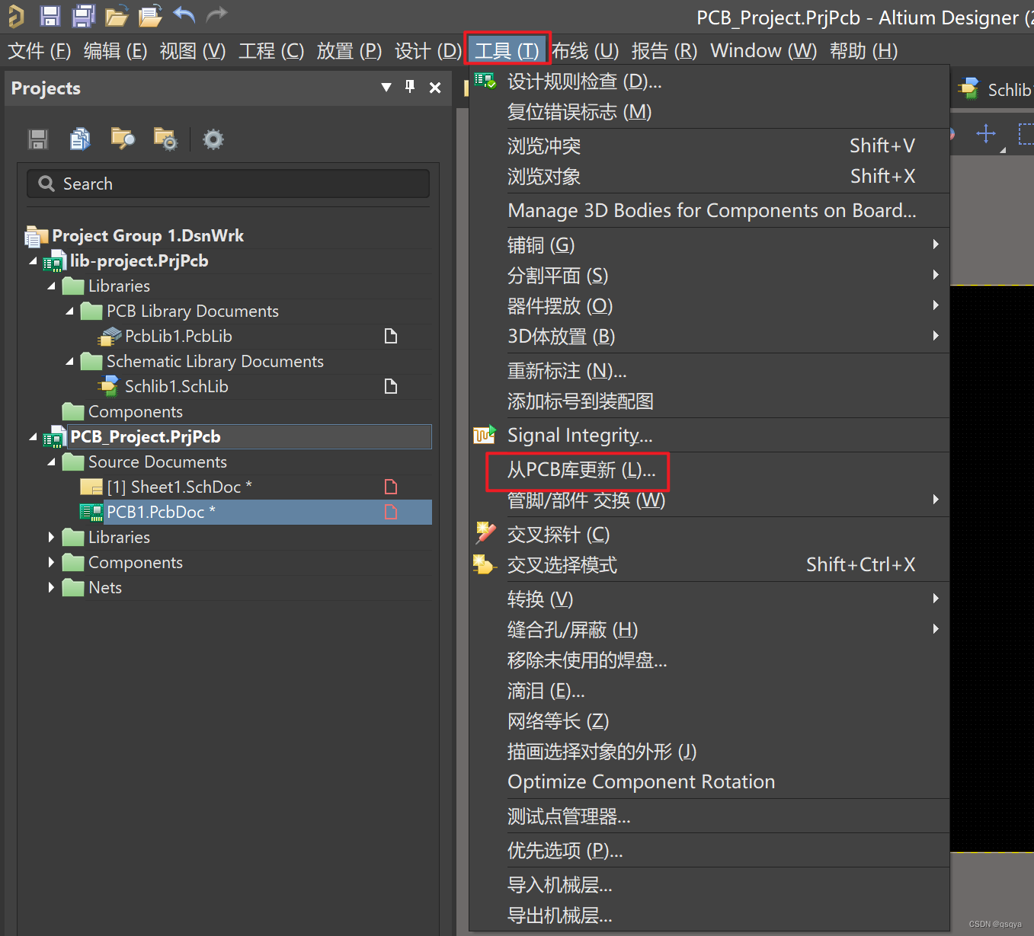Close the Projects panel
The height and width of the screenshot is (936, 1034).
pyautogui.click(x=435, y=88)
